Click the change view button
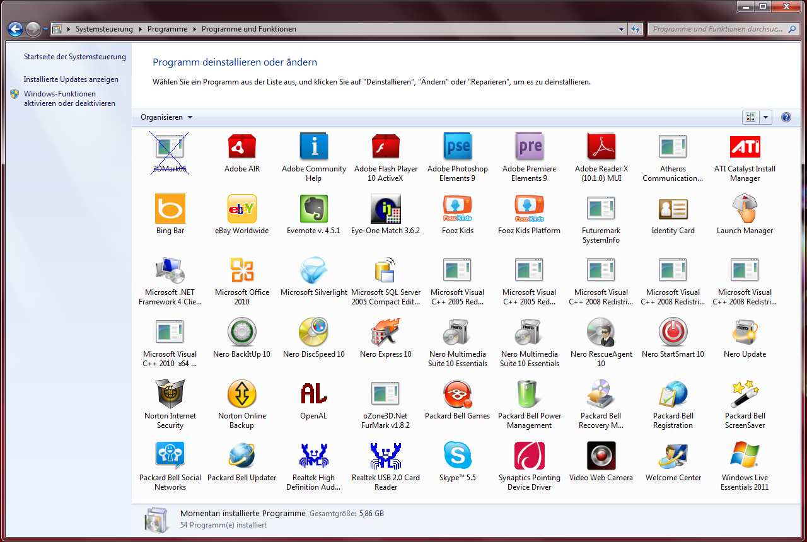Screen dimensions: 807x542 (751, 117)
